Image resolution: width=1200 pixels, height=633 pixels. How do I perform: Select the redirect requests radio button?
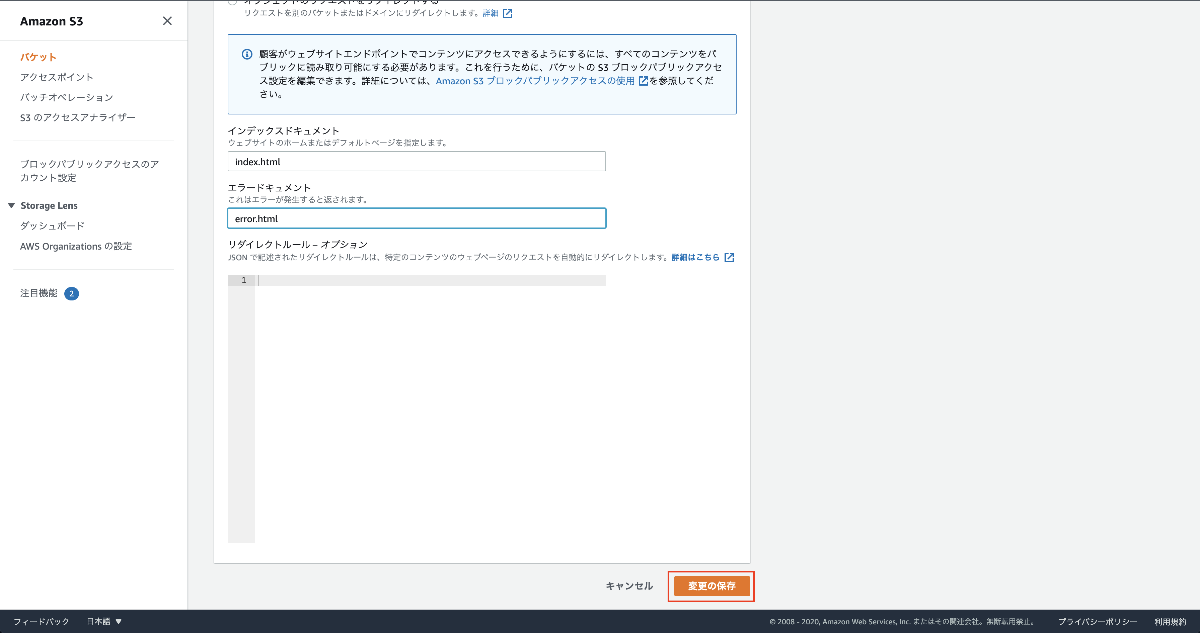point(232,2)
